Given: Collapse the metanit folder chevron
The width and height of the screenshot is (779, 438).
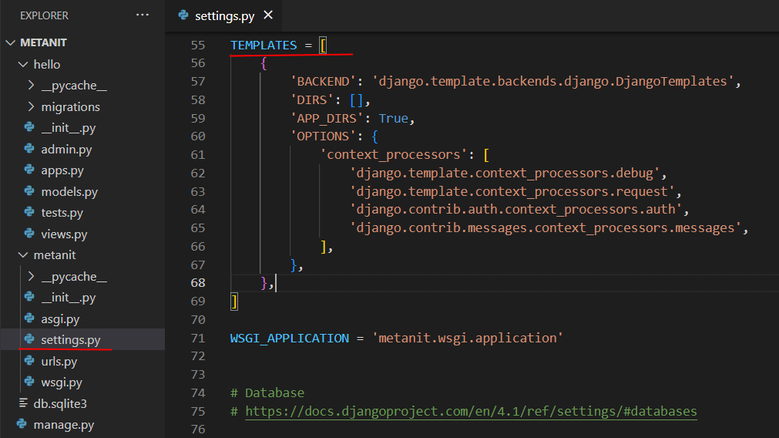Looking at the screenshot, I should (23, 254).
